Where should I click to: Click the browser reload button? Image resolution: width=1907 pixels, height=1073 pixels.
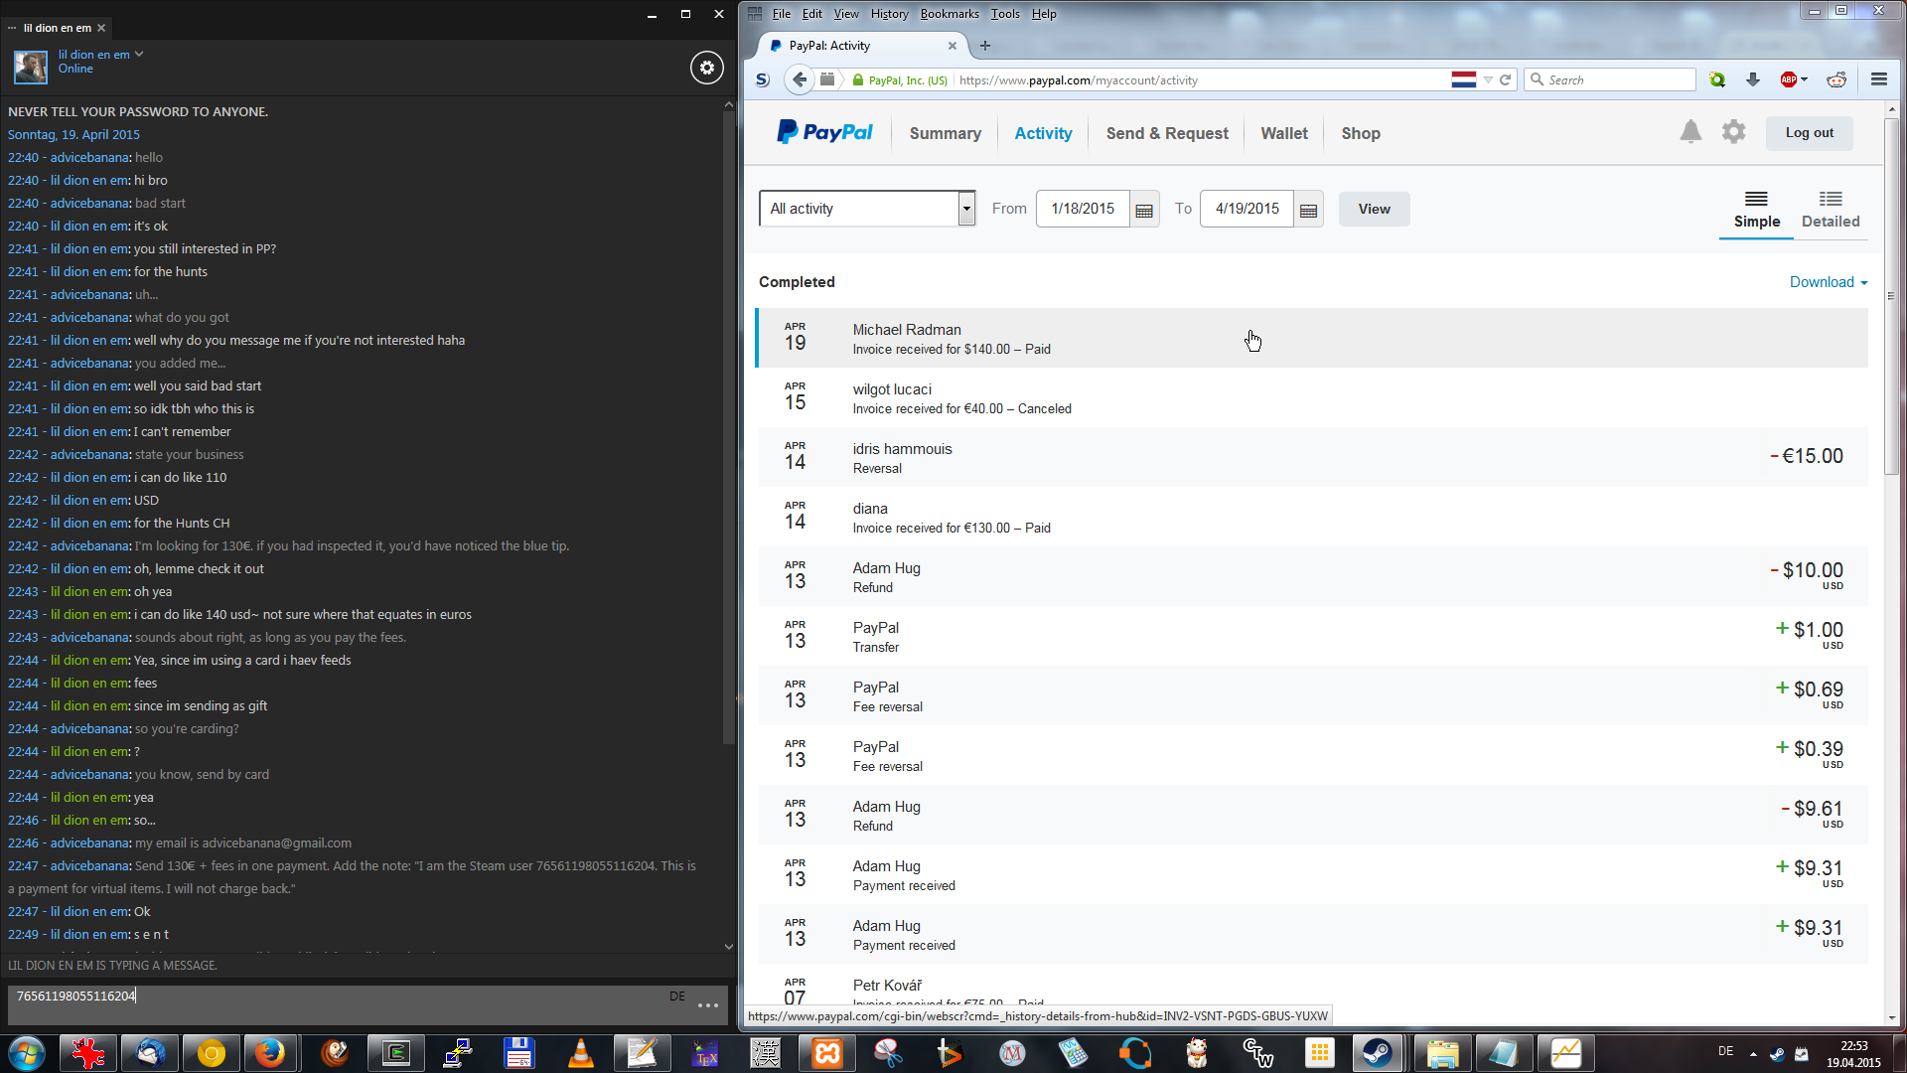(x=1505, y=79)
